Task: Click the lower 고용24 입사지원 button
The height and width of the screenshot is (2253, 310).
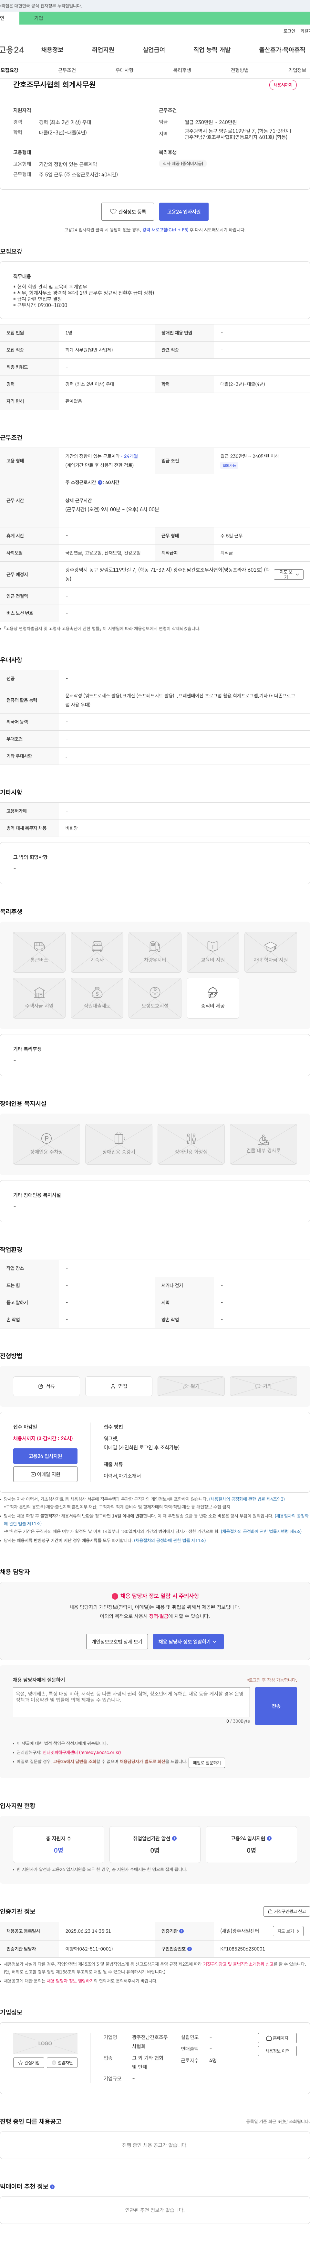Action: (x=46, y=1456)
